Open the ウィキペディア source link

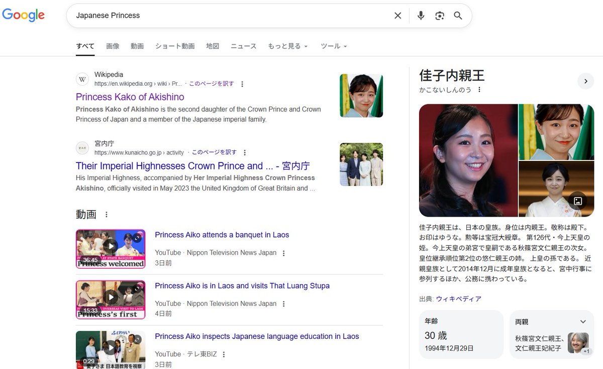pyautogui.click(x=458, y=299)
